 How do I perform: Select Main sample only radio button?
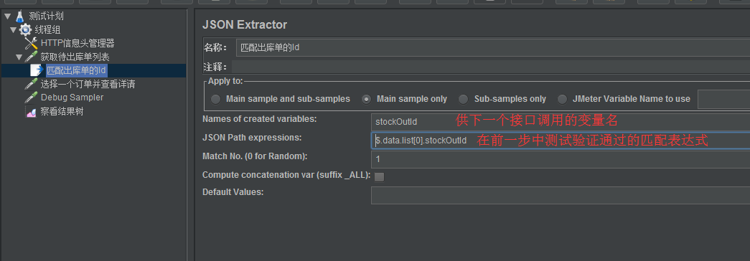click(x=367, y=100)
